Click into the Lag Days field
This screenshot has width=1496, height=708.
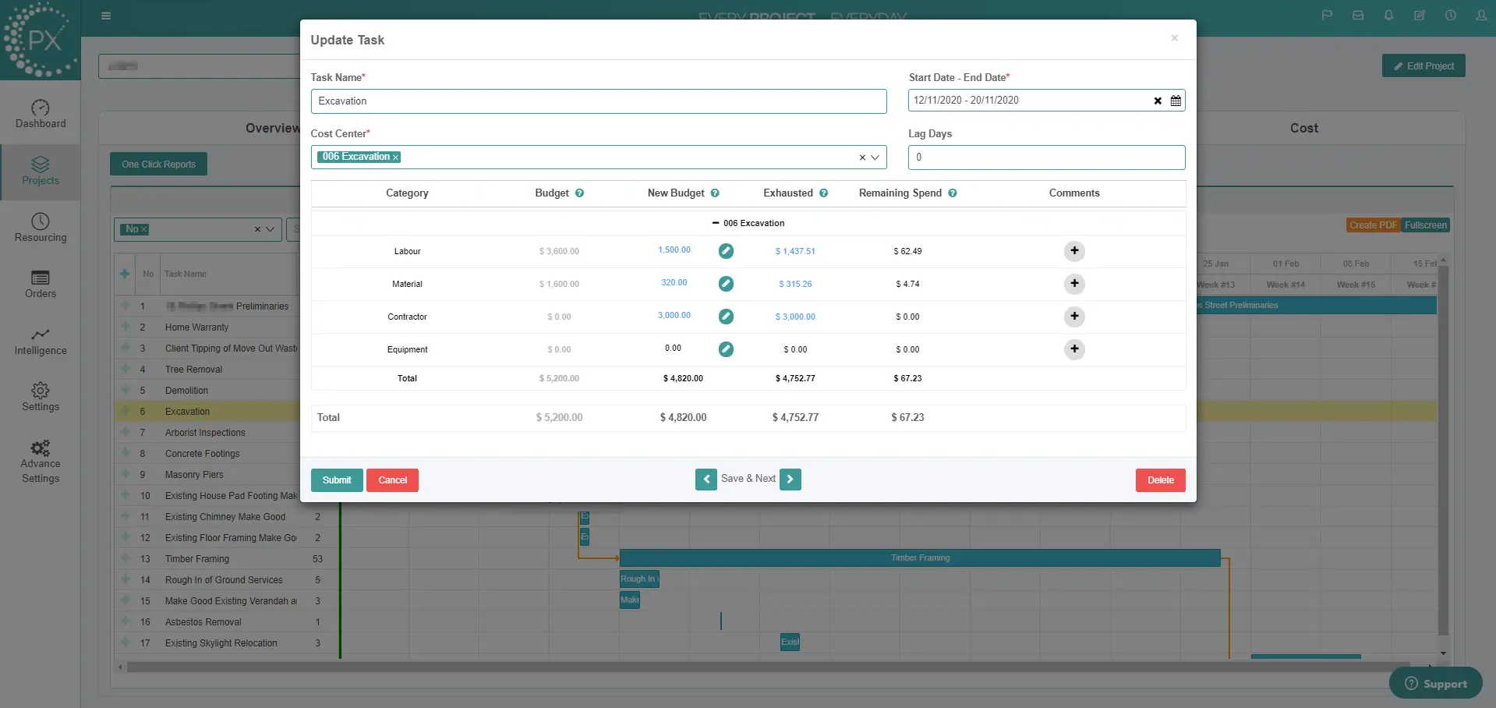coord(1046,158)
